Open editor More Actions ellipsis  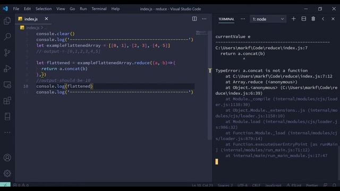204,19
